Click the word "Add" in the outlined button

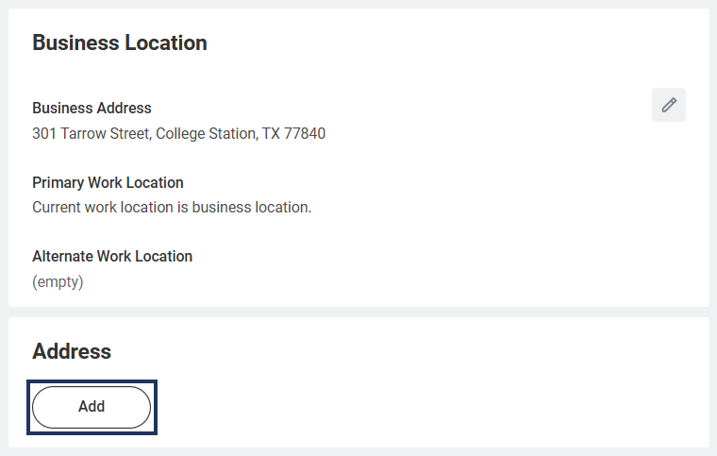point(92,407)
